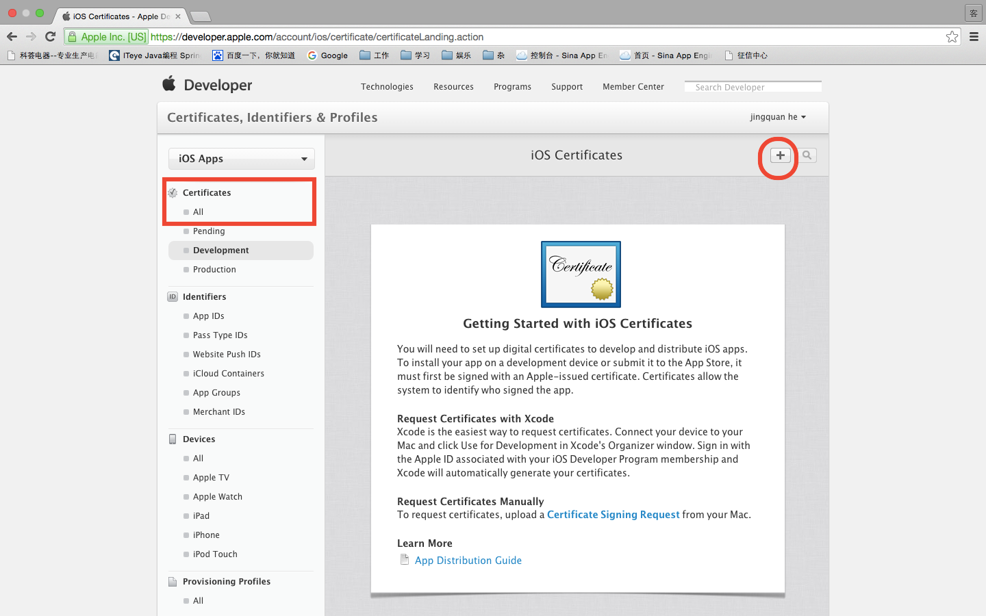
Task: Open the Support menu
Action: (567, 87)
